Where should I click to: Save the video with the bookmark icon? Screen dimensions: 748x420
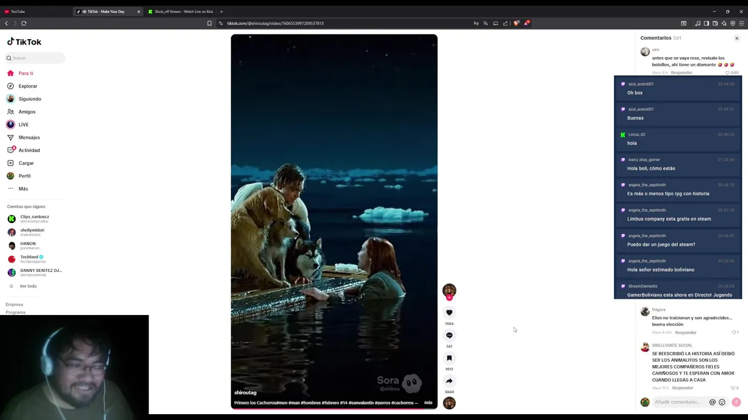click(449, 358)
